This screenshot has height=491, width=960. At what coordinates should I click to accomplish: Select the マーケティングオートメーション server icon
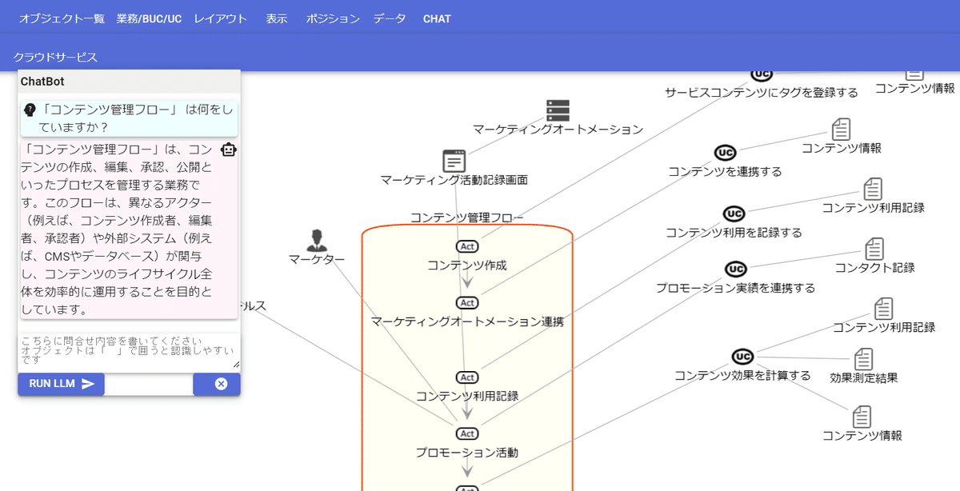point(558,110)
